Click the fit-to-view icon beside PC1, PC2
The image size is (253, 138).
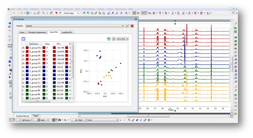(x=114, y=39)
